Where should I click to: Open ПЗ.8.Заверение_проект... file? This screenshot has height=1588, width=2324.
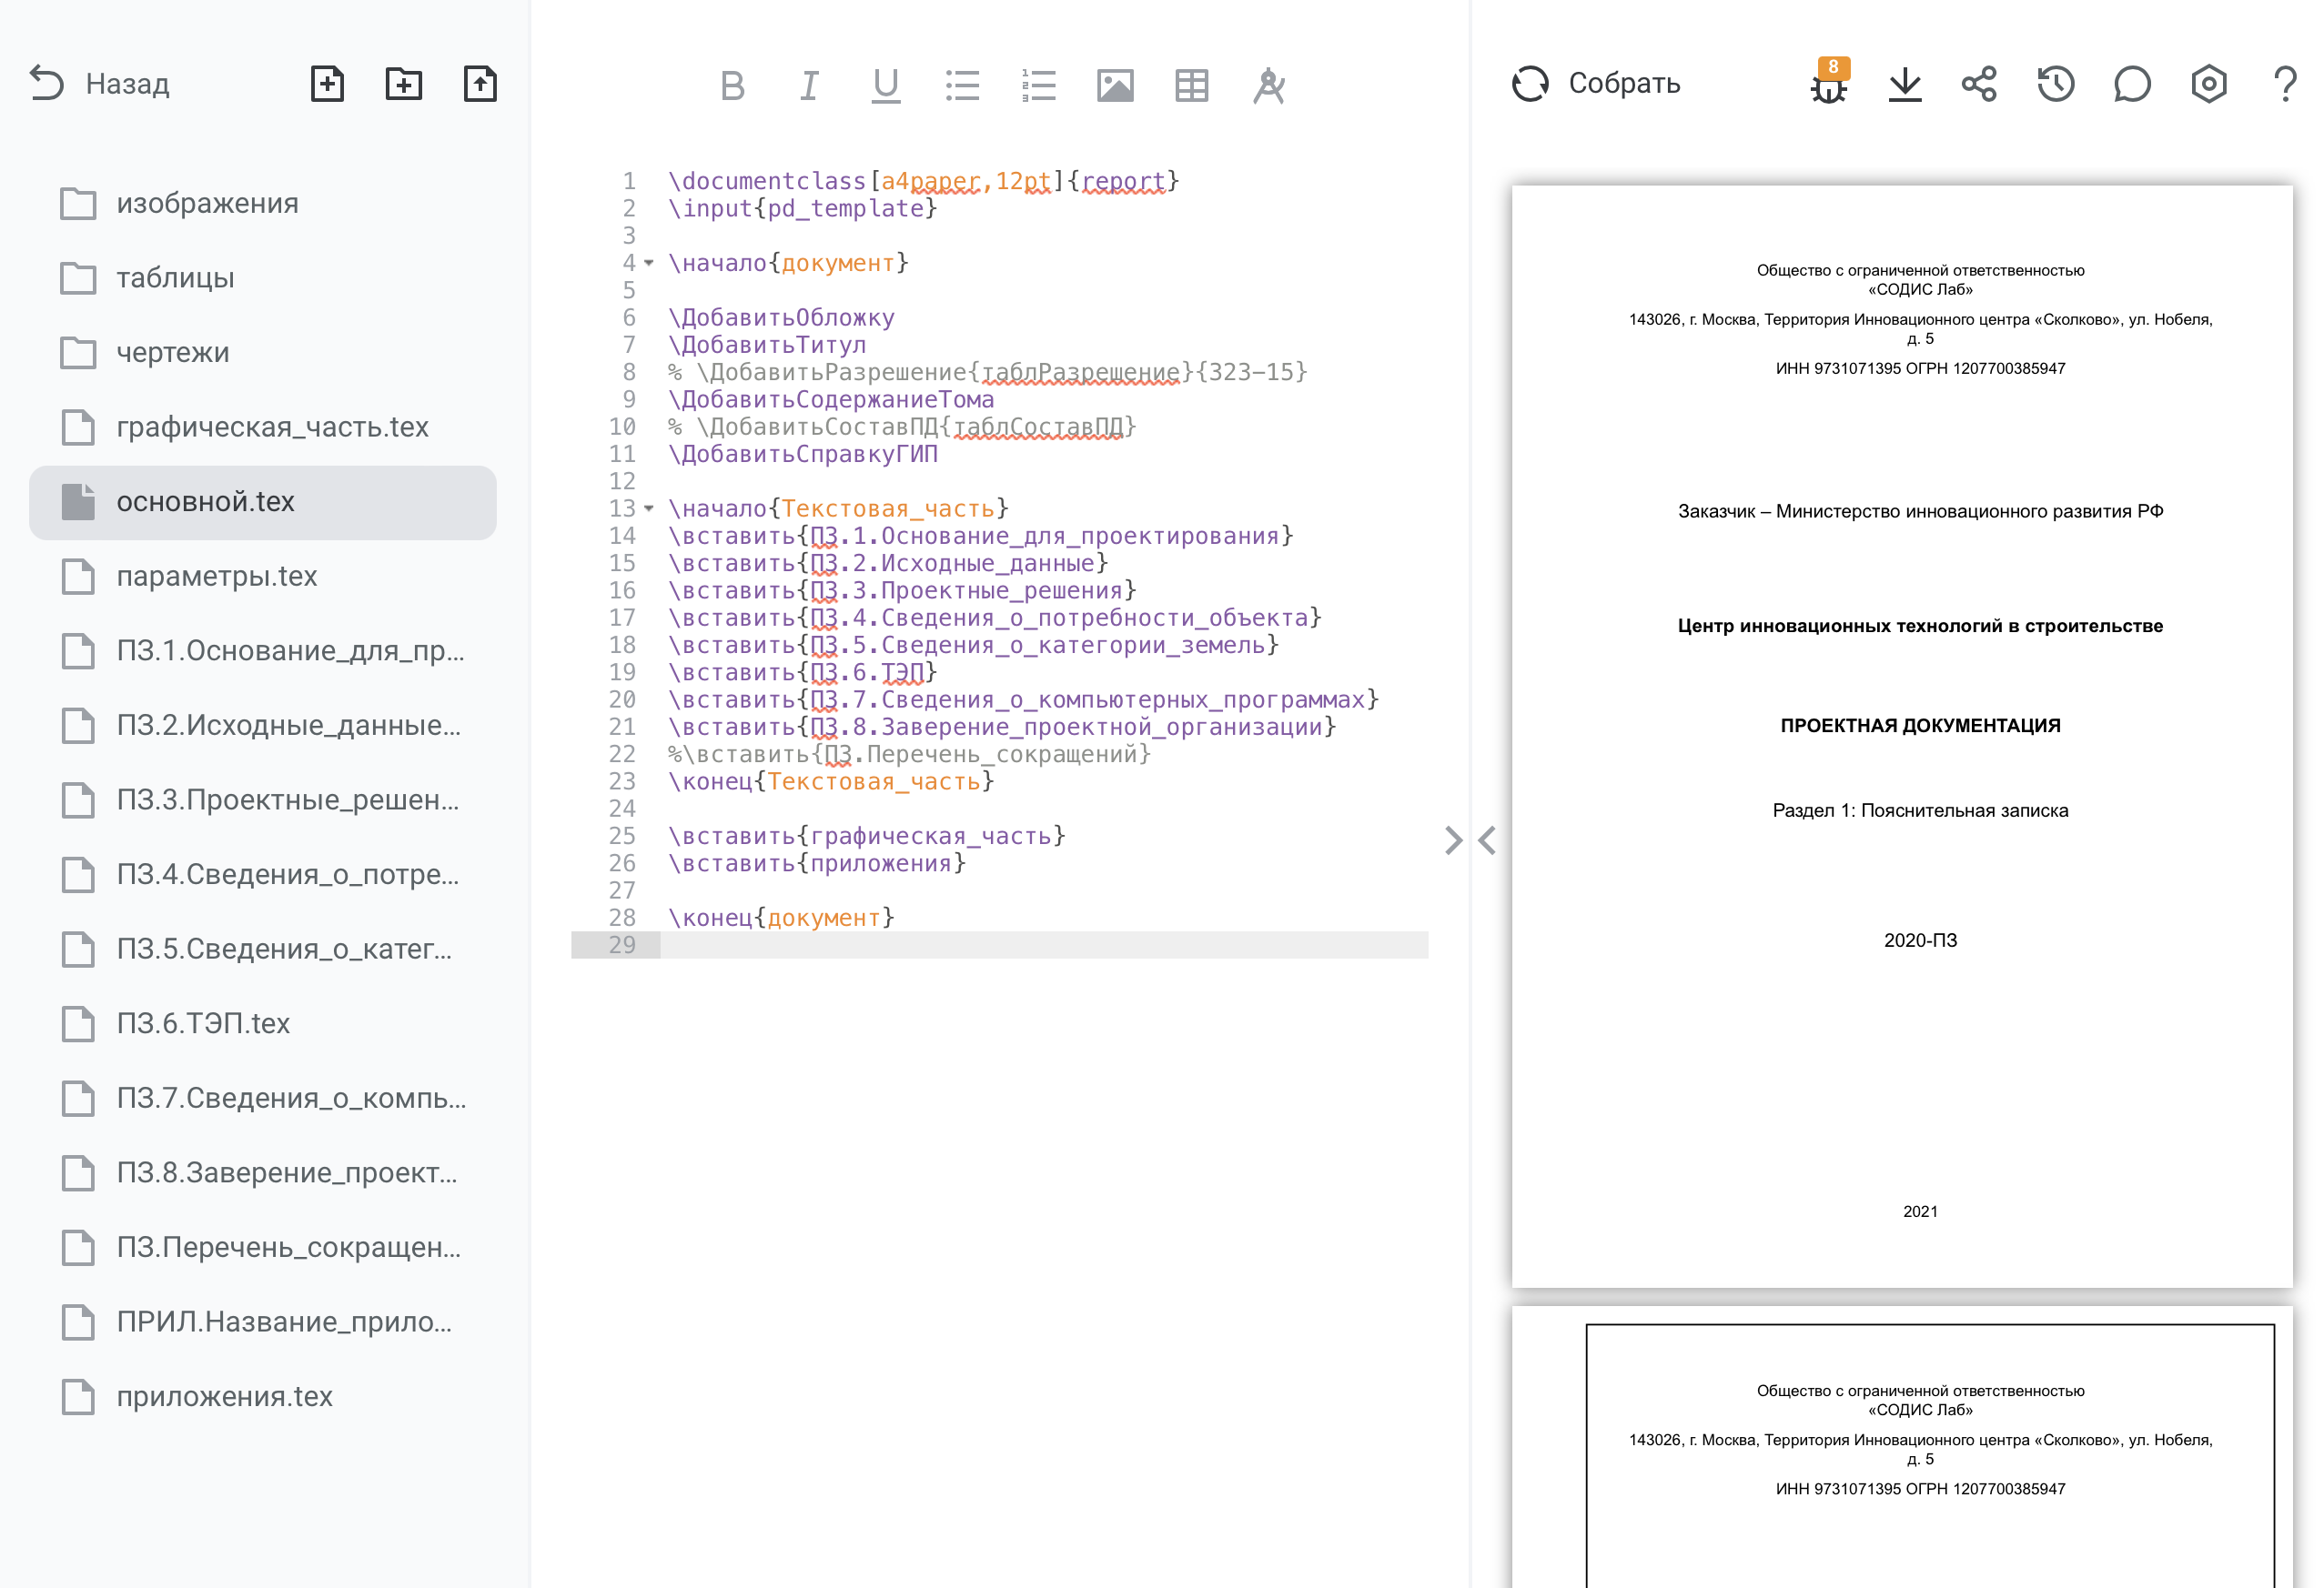263,1173
